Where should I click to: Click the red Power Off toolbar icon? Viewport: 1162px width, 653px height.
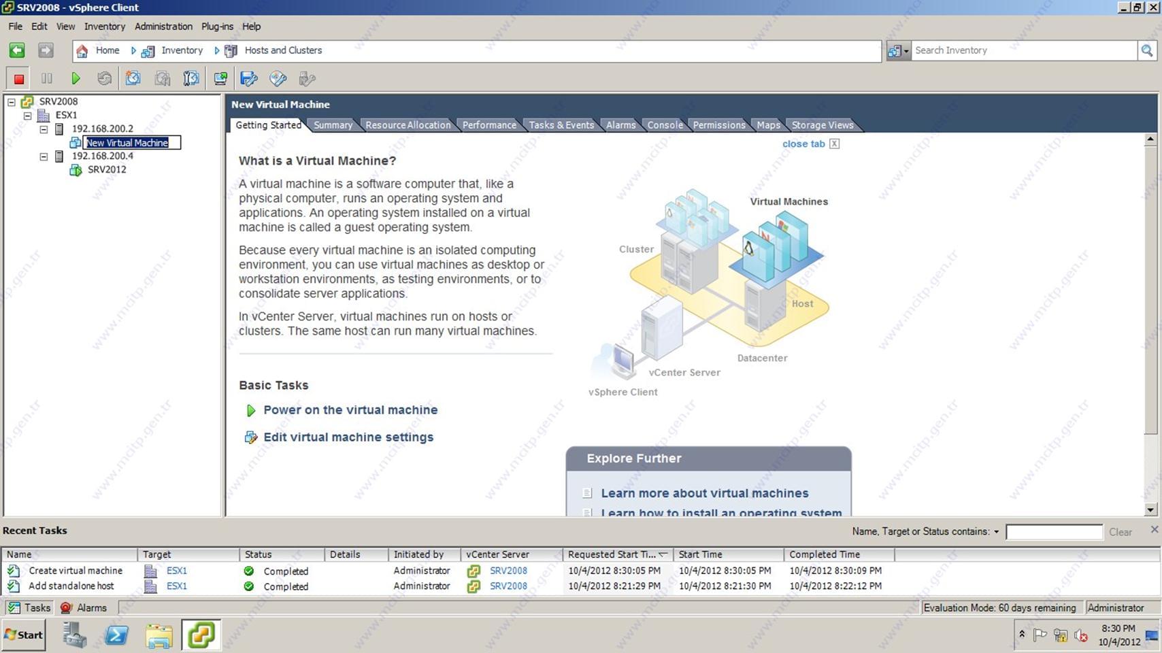click(19, 79)
